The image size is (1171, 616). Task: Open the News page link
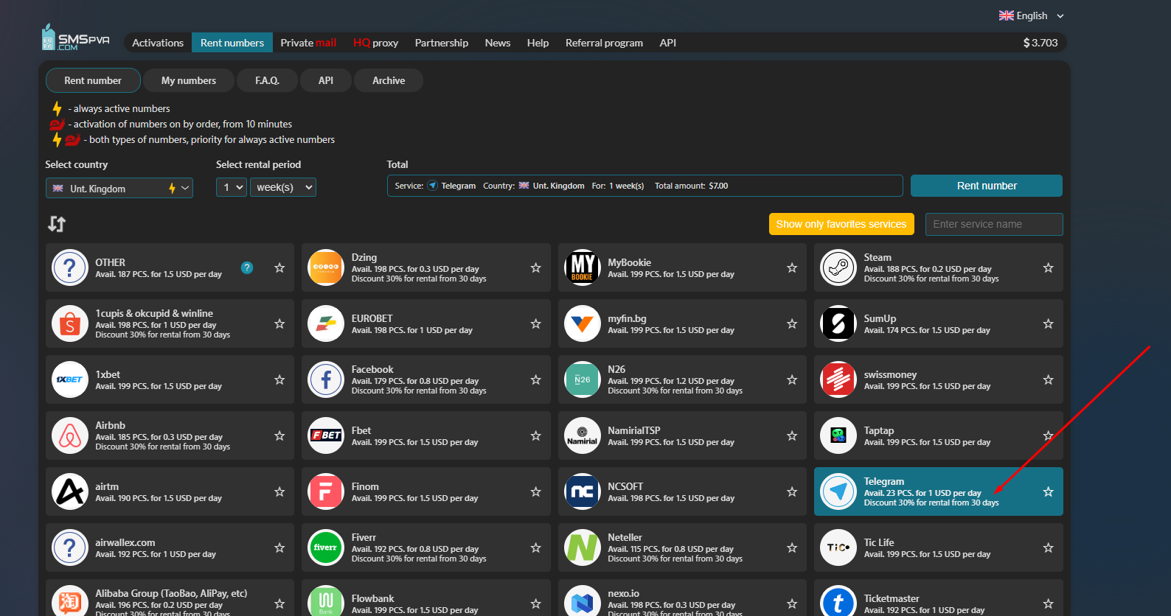coord(498,43)
